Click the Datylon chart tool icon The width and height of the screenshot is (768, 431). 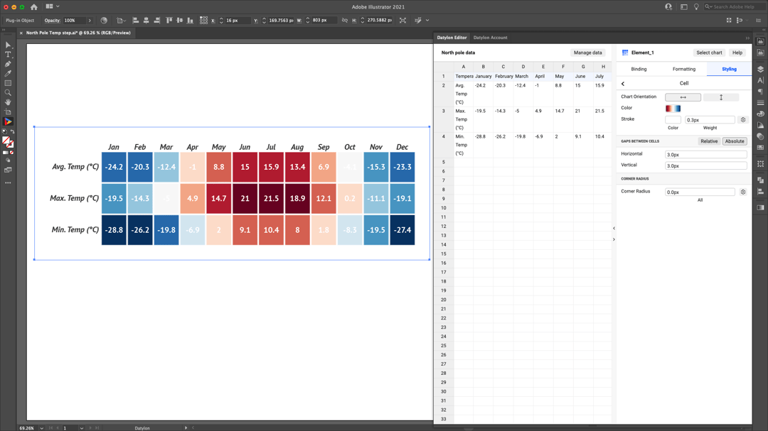(x=8, y=121)
